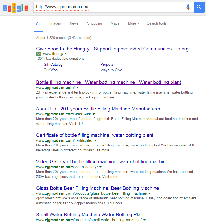Expand arrow beside glass-bottle-beer-filling-machine URL

pyautogui.click(x=150, y=194)
